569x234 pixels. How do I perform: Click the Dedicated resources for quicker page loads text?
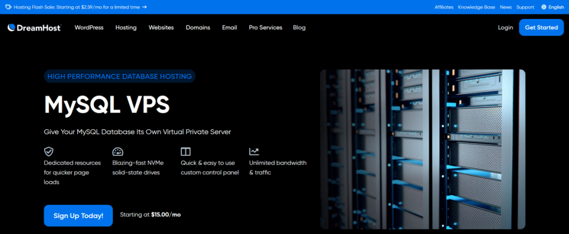click(72, 172)
